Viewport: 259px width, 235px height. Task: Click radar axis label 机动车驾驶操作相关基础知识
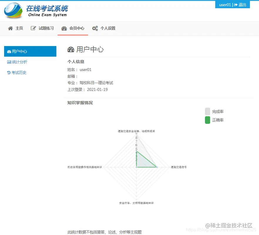[x=85, y=167]
